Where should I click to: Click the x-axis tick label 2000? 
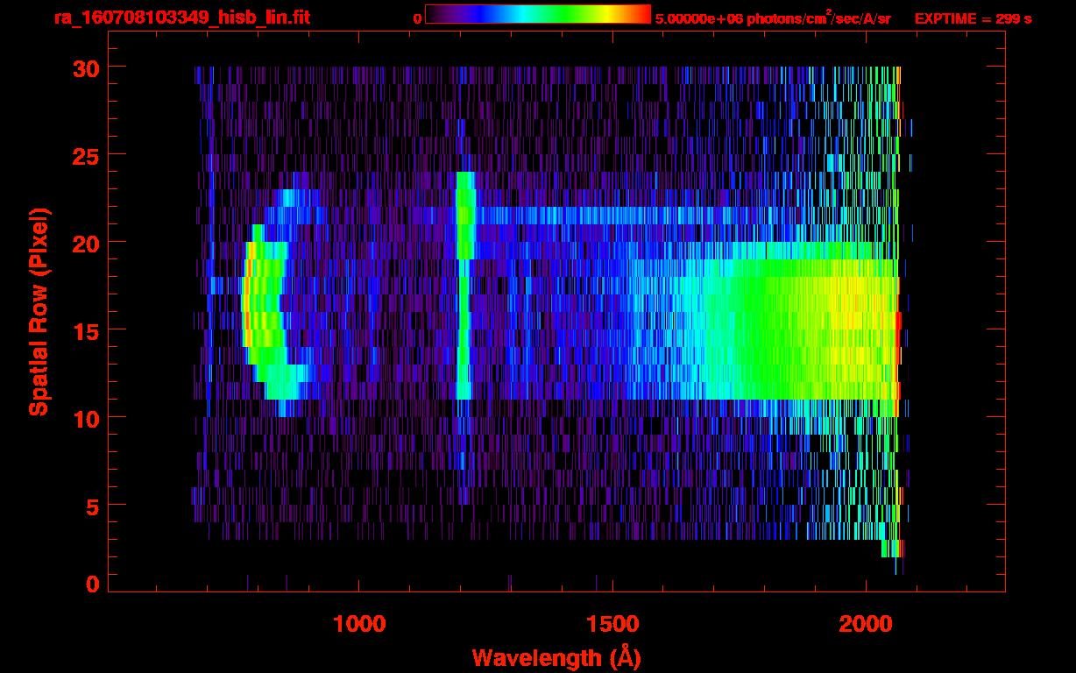[866, 623]
